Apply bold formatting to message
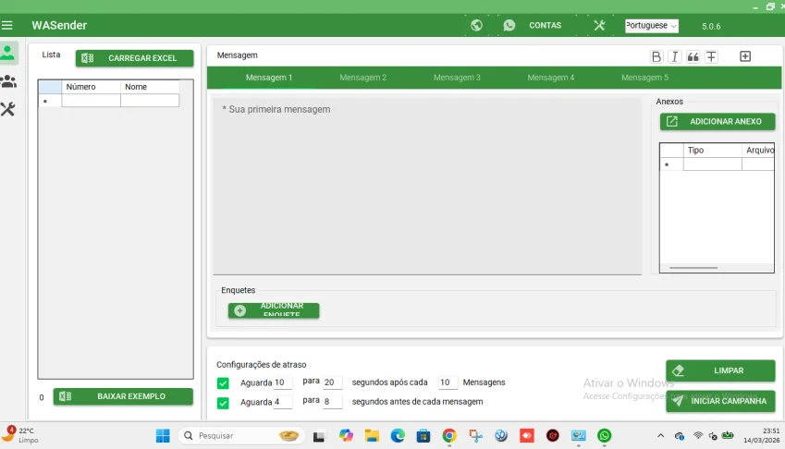Image resolution: width=785 pixels, height=449 pixels. coord(656,56)
